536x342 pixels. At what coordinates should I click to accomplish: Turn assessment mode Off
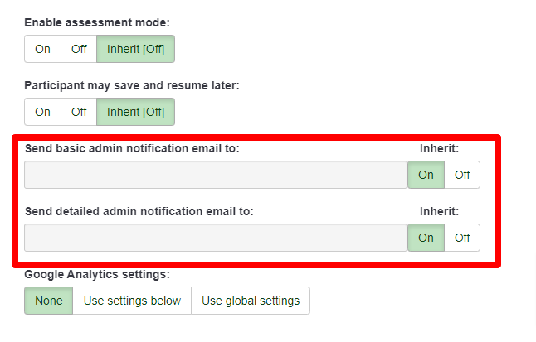coord(79,49)
